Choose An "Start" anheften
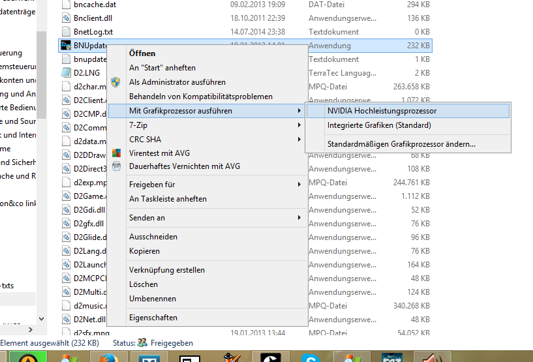This screenshot has width=533, height=362. 207,68
